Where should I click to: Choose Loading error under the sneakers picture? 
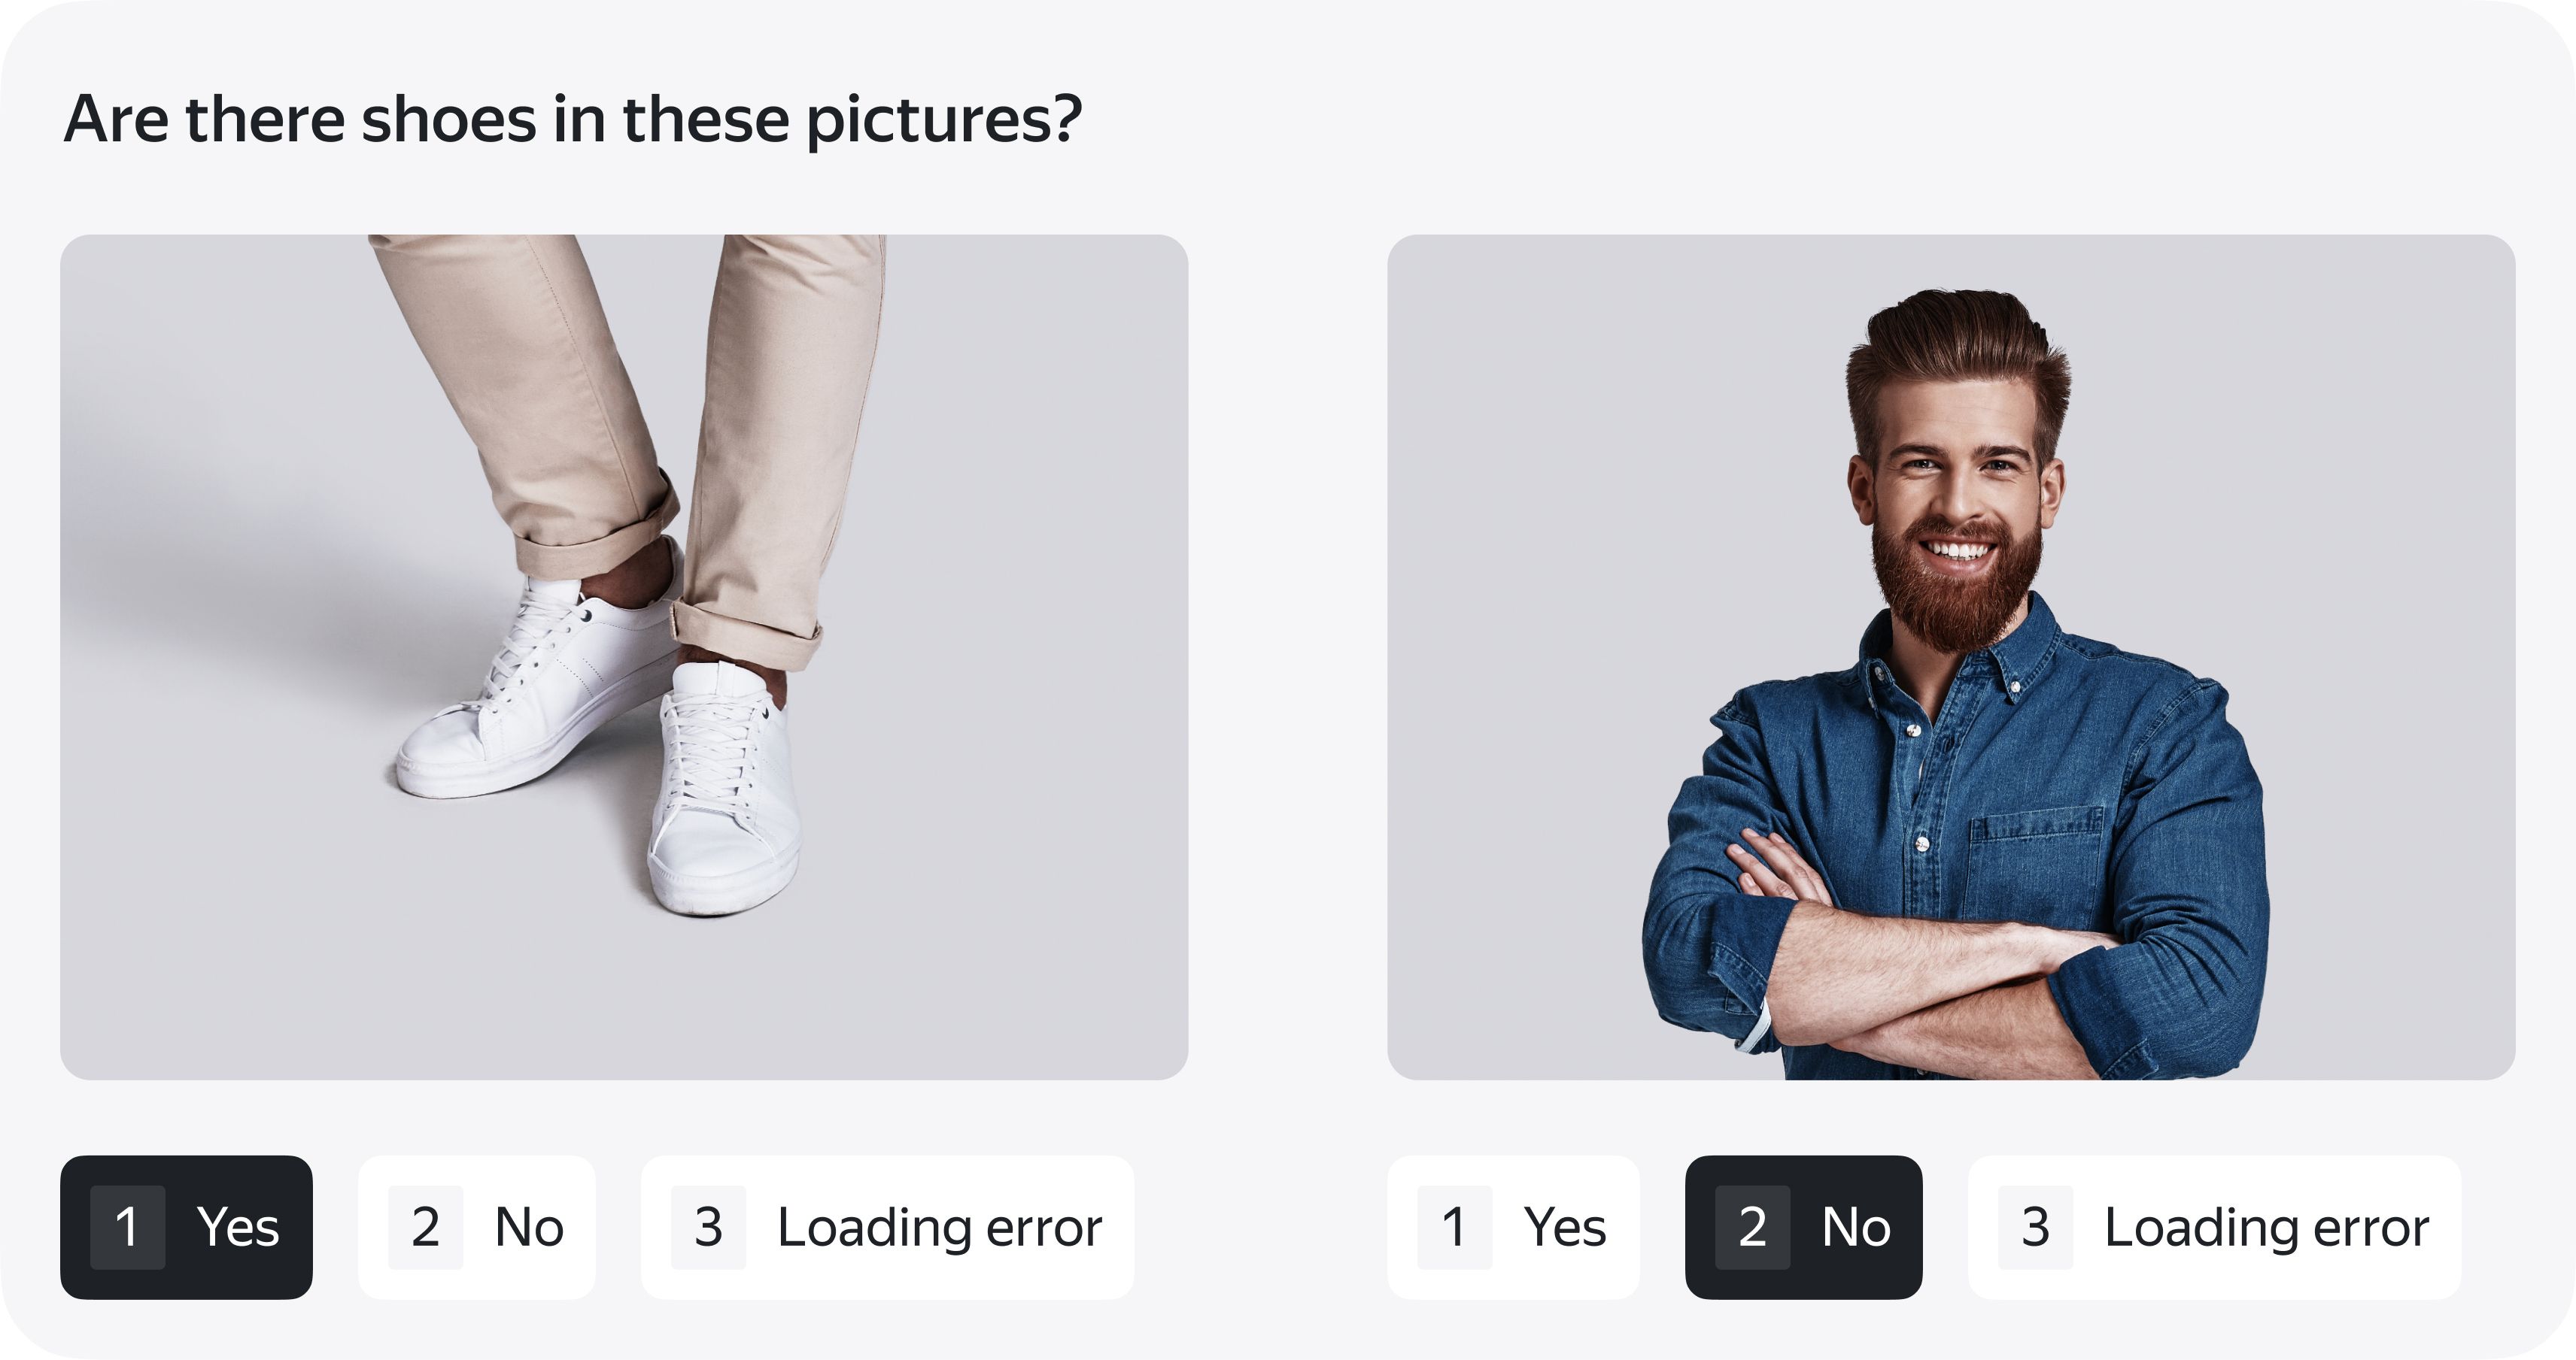click(887, 1227)
